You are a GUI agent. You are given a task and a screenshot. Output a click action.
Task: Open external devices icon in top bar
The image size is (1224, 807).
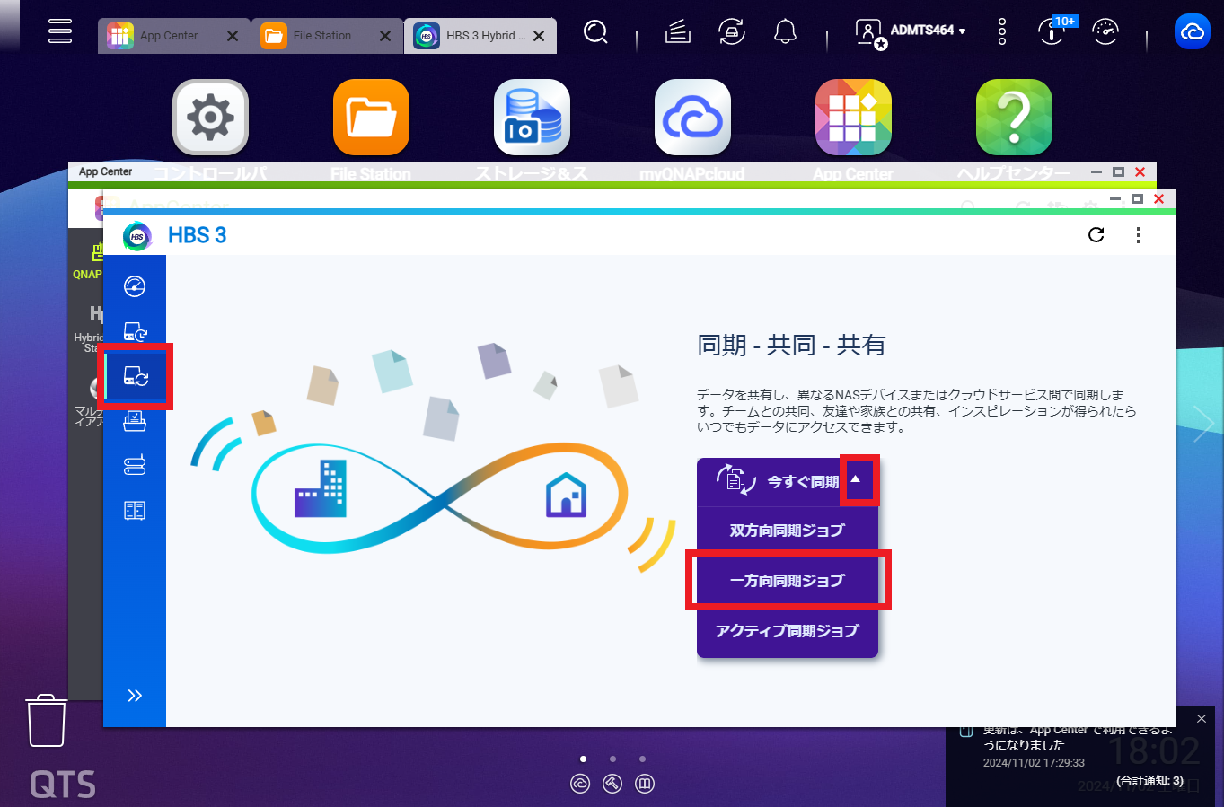pyautogui.click(x=732, y=32)
